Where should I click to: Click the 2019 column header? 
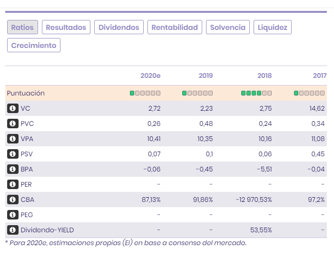click(x=206, y=76)
